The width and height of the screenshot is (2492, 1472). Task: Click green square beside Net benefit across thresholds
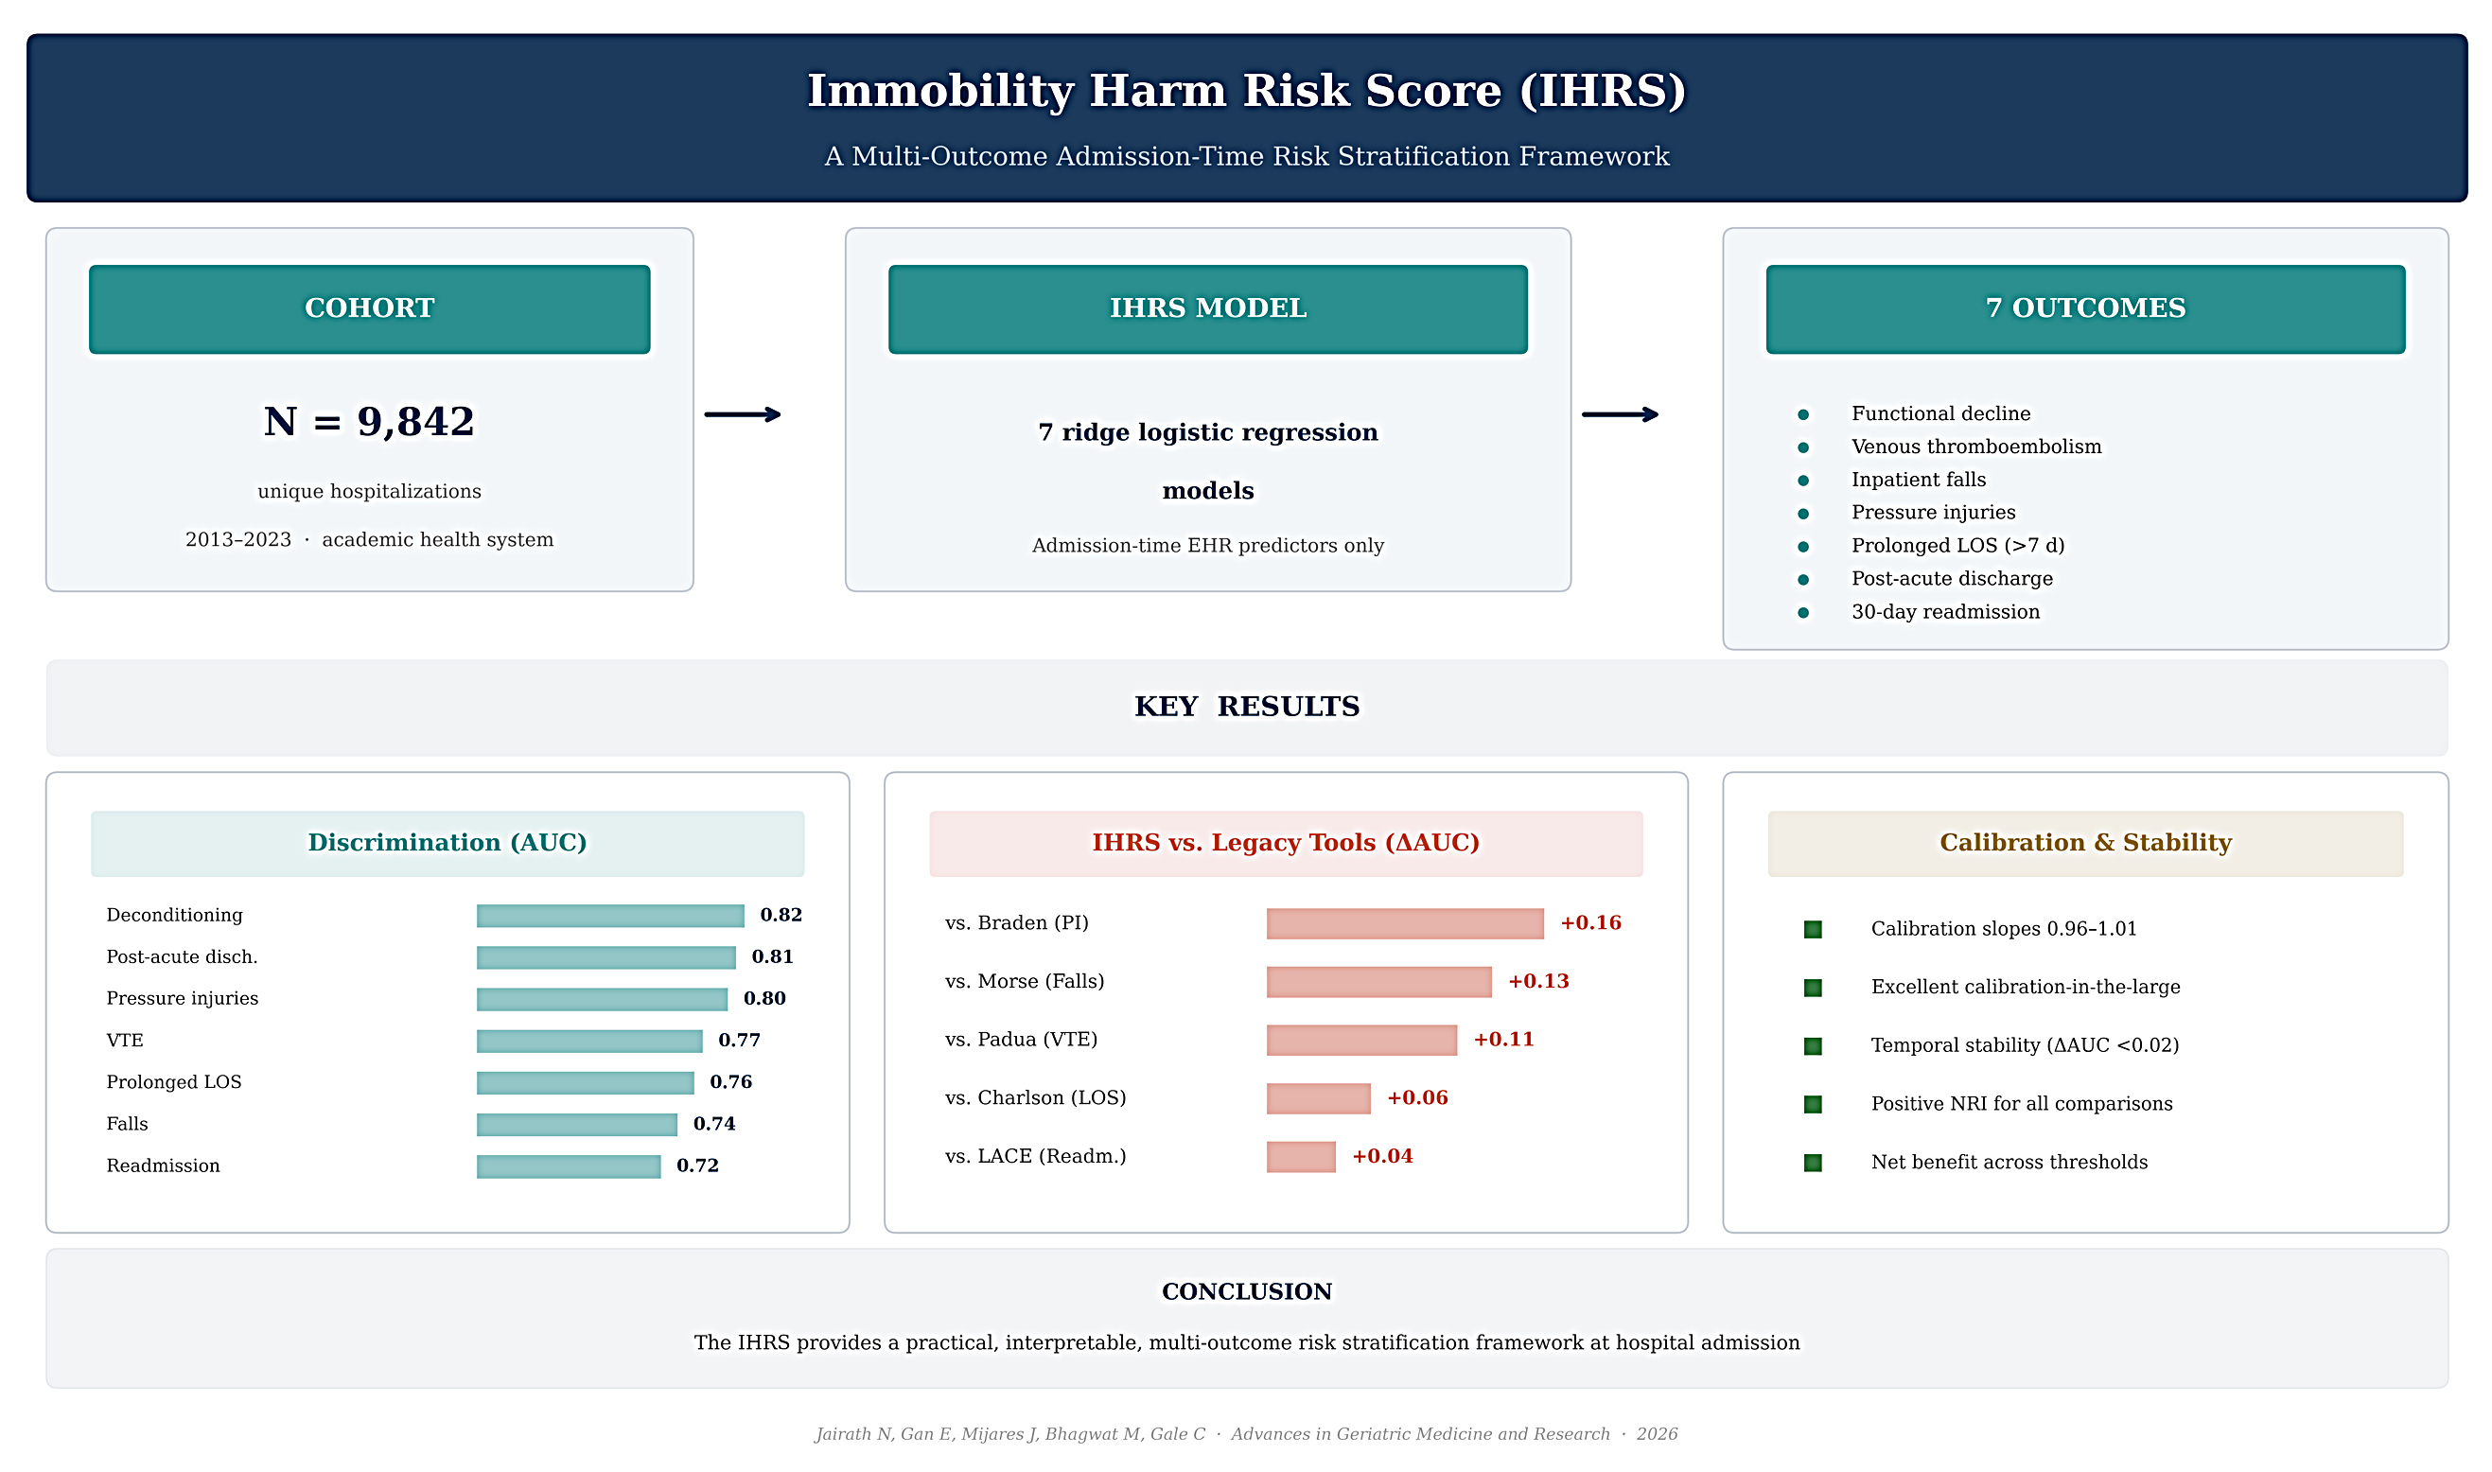pos(1812,1163)
